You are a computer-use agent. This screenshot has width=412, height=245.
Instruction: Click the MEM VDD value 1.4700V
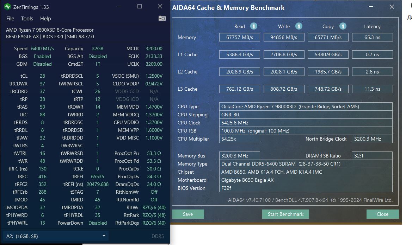tap(154, 107)
